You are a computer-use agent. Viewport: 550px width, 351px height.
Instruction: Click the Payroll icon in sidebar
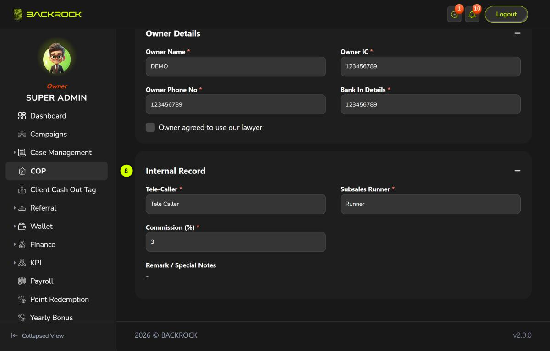point(22,281)
